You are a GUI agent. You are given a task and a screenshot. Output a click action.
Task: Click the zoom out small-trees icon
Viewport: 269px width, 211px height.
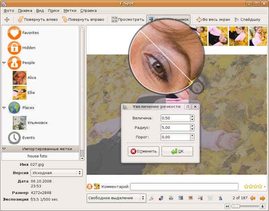click(x=227, y=206)
